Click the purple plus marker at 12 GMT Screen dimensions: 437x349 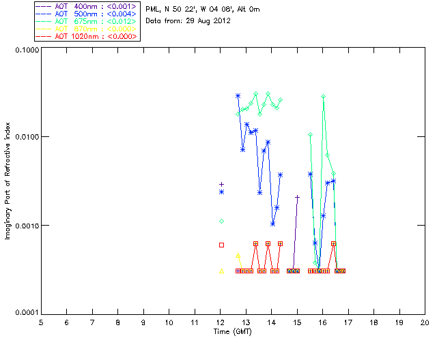click(221, 184)
